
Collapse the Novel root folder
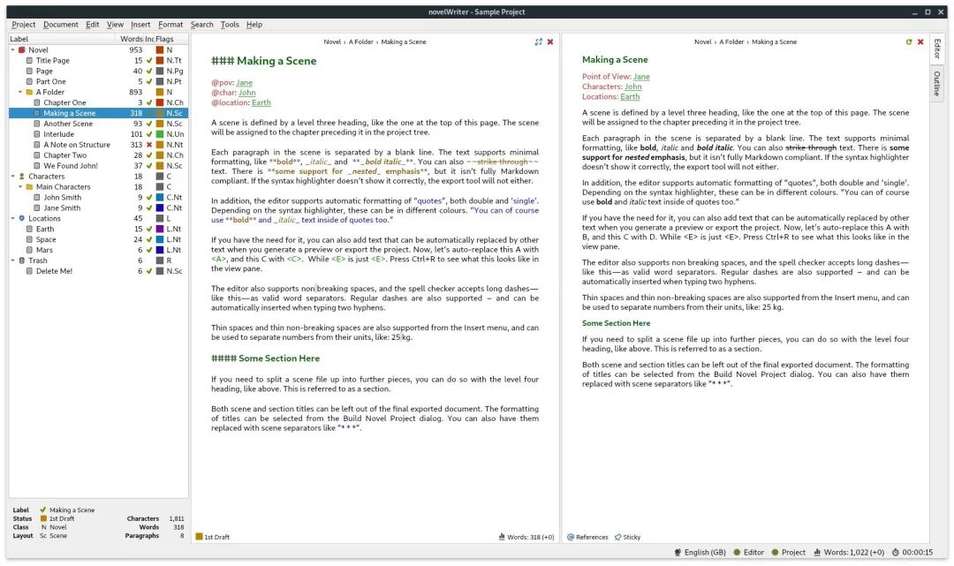click(x=13, y=50)
